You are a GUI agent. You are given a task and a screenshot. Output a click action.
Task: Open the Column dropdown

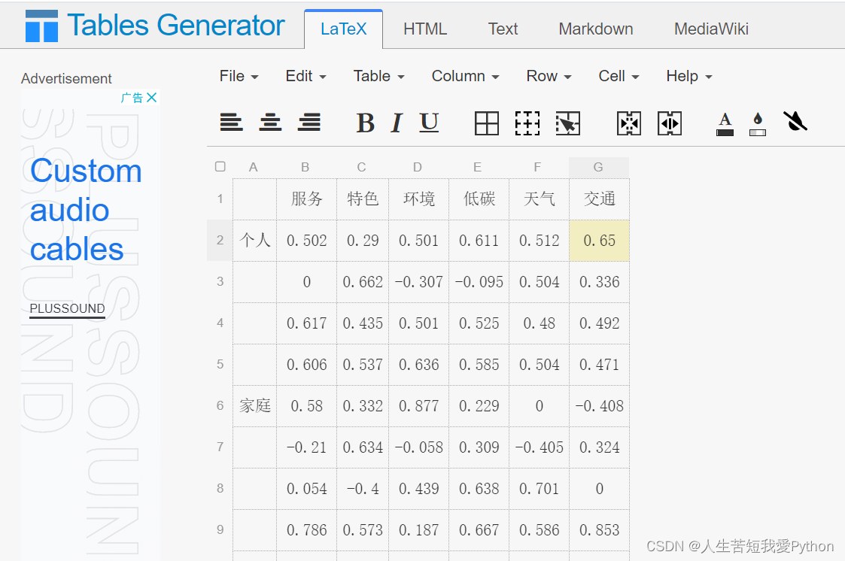465,76
